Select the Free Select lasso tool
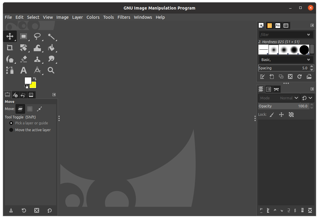The width and height of the screenshot is (319, 219). coord(37,37)
